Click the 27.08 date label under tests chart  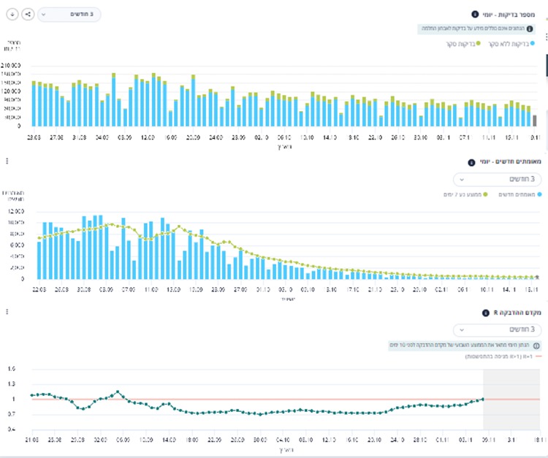tap(56, 137)
